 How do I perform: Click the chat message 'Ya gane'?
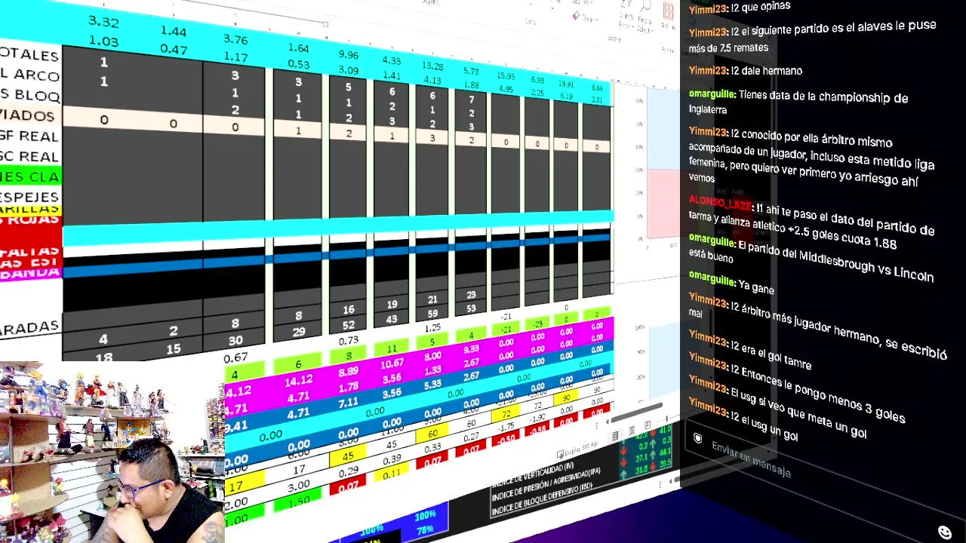757,287
